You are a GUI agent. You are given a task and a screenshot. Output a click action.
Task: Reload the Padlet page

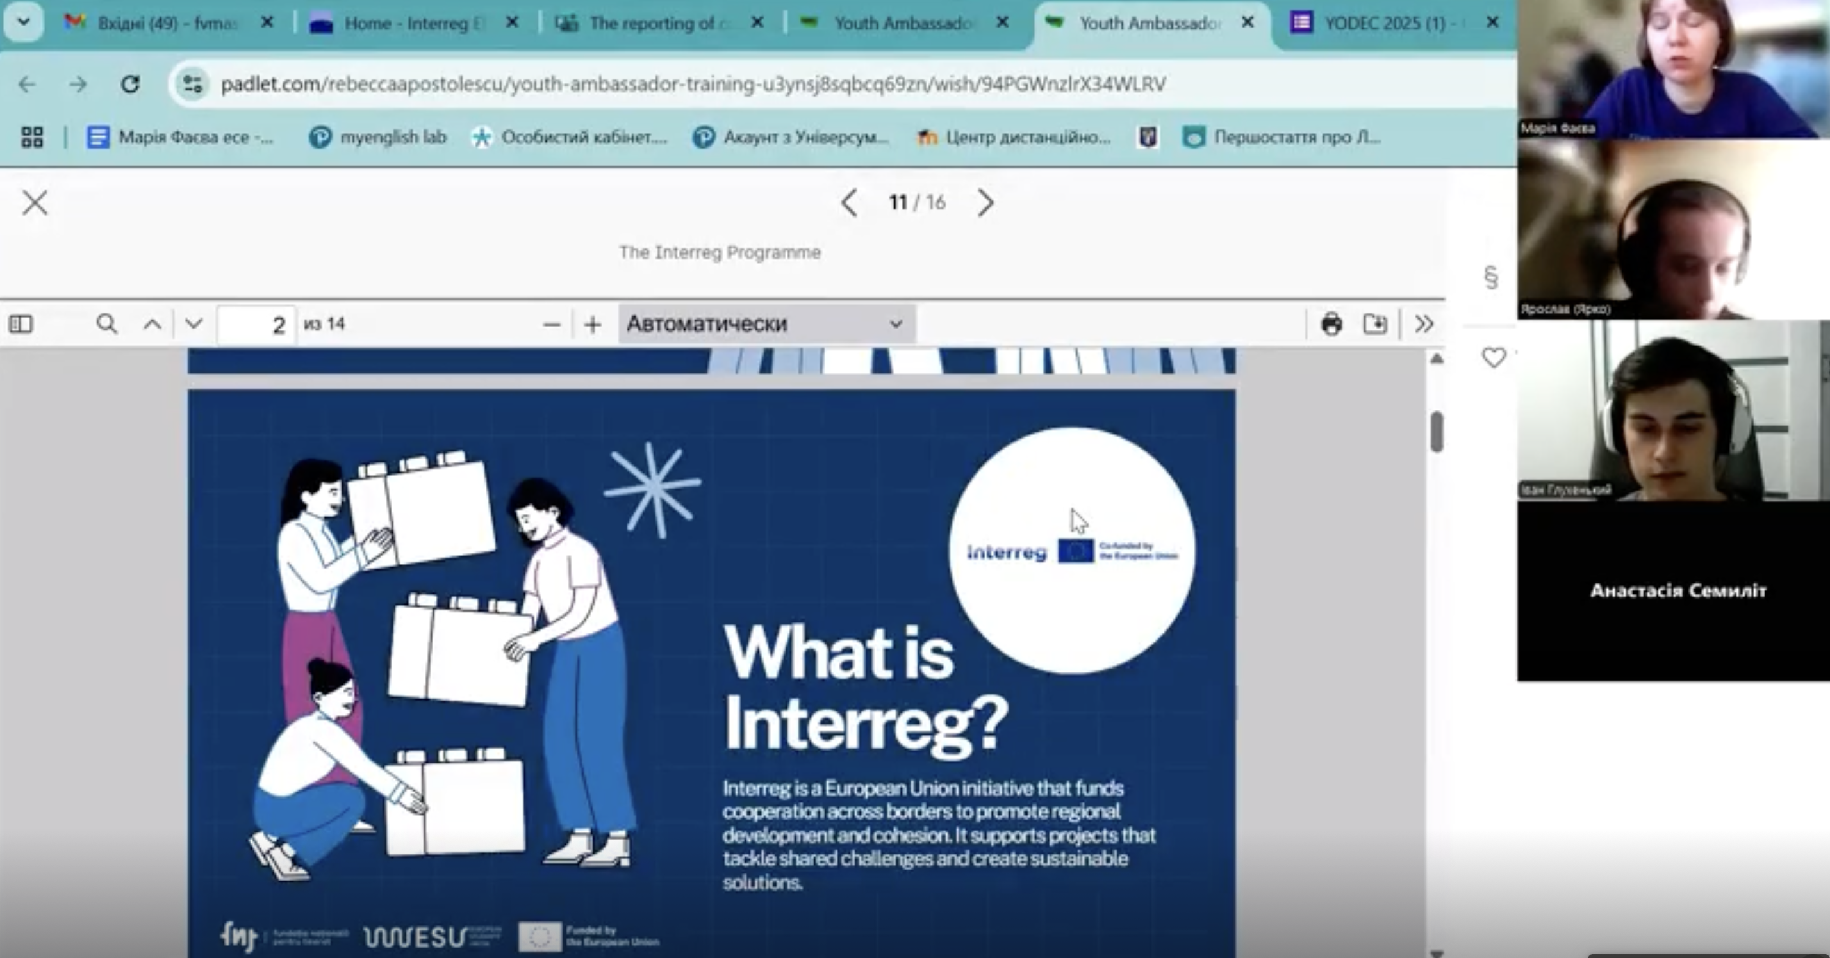point(130,85)
